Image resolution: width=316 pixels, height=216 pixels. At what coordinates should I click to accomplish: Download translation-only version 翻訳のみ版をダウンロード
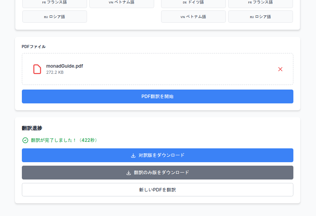158,173
